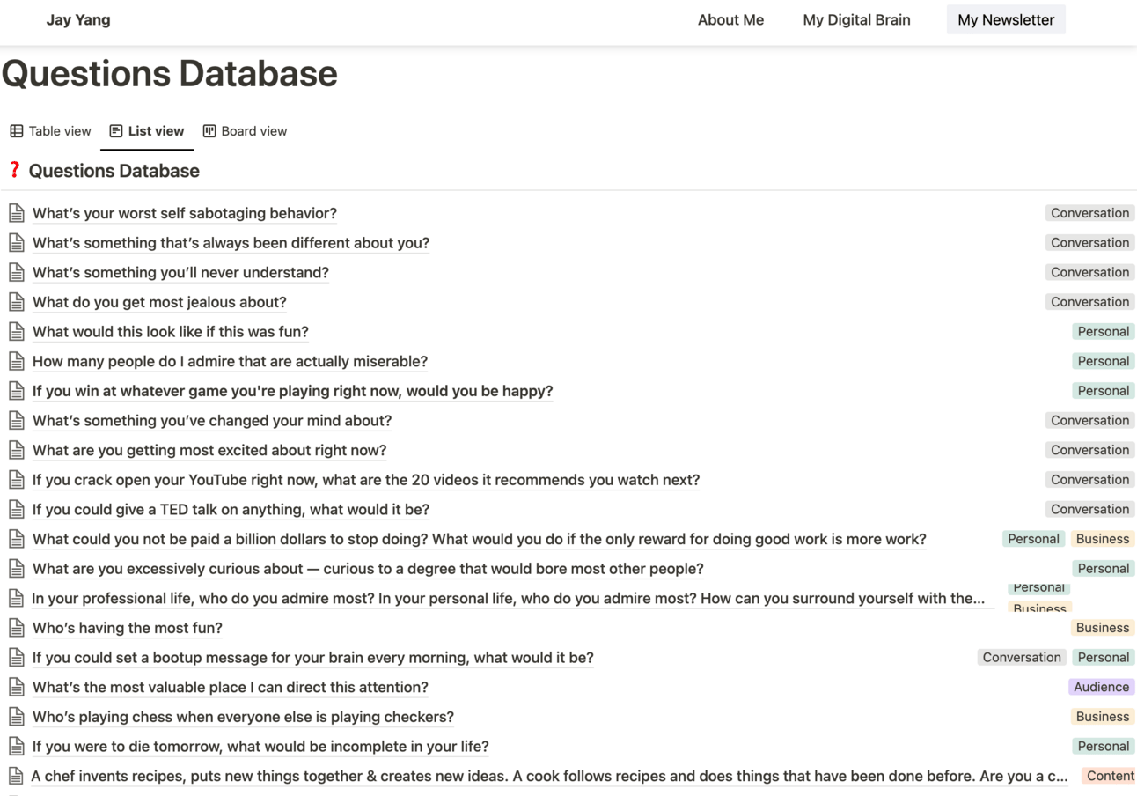This screenshot has height=796, width=1137.
Task: Click page icon beside the TED talk question
Action: (17, 509)
